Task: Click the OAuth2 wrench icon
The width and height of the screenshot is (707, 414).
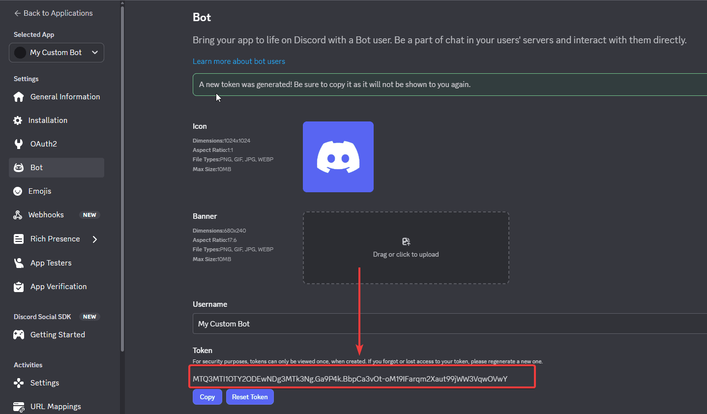Action: (19, 144)
